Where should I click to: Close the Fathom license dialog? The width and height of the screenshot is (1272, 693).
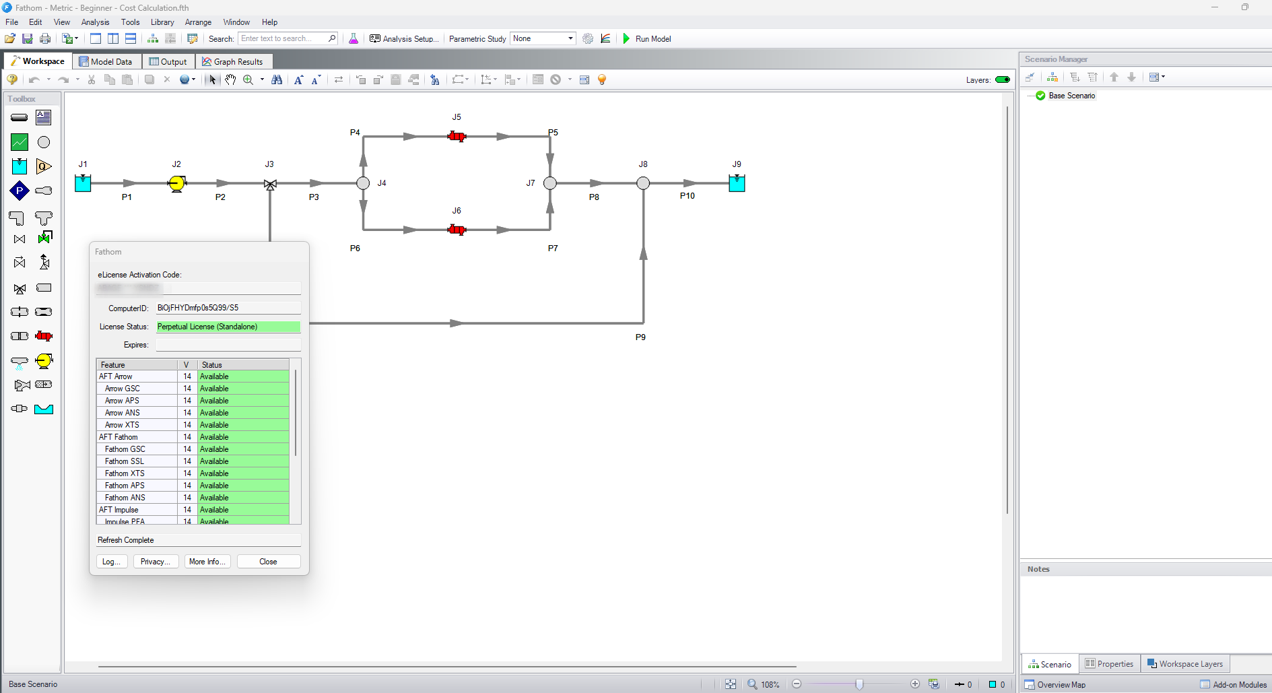point(268,562)
